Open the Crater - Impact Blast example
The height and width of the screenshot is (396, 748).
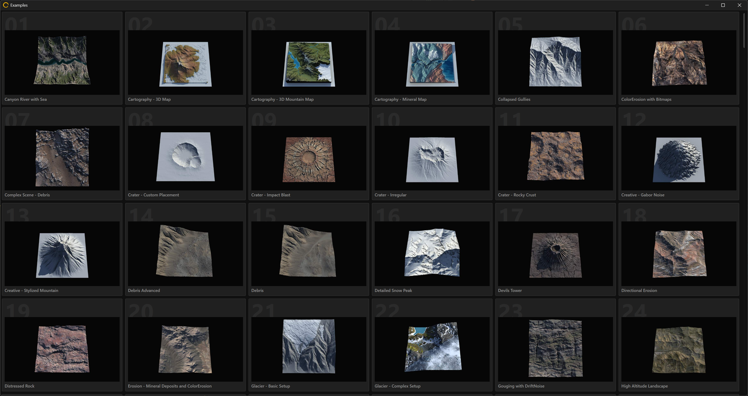[309, 154]
